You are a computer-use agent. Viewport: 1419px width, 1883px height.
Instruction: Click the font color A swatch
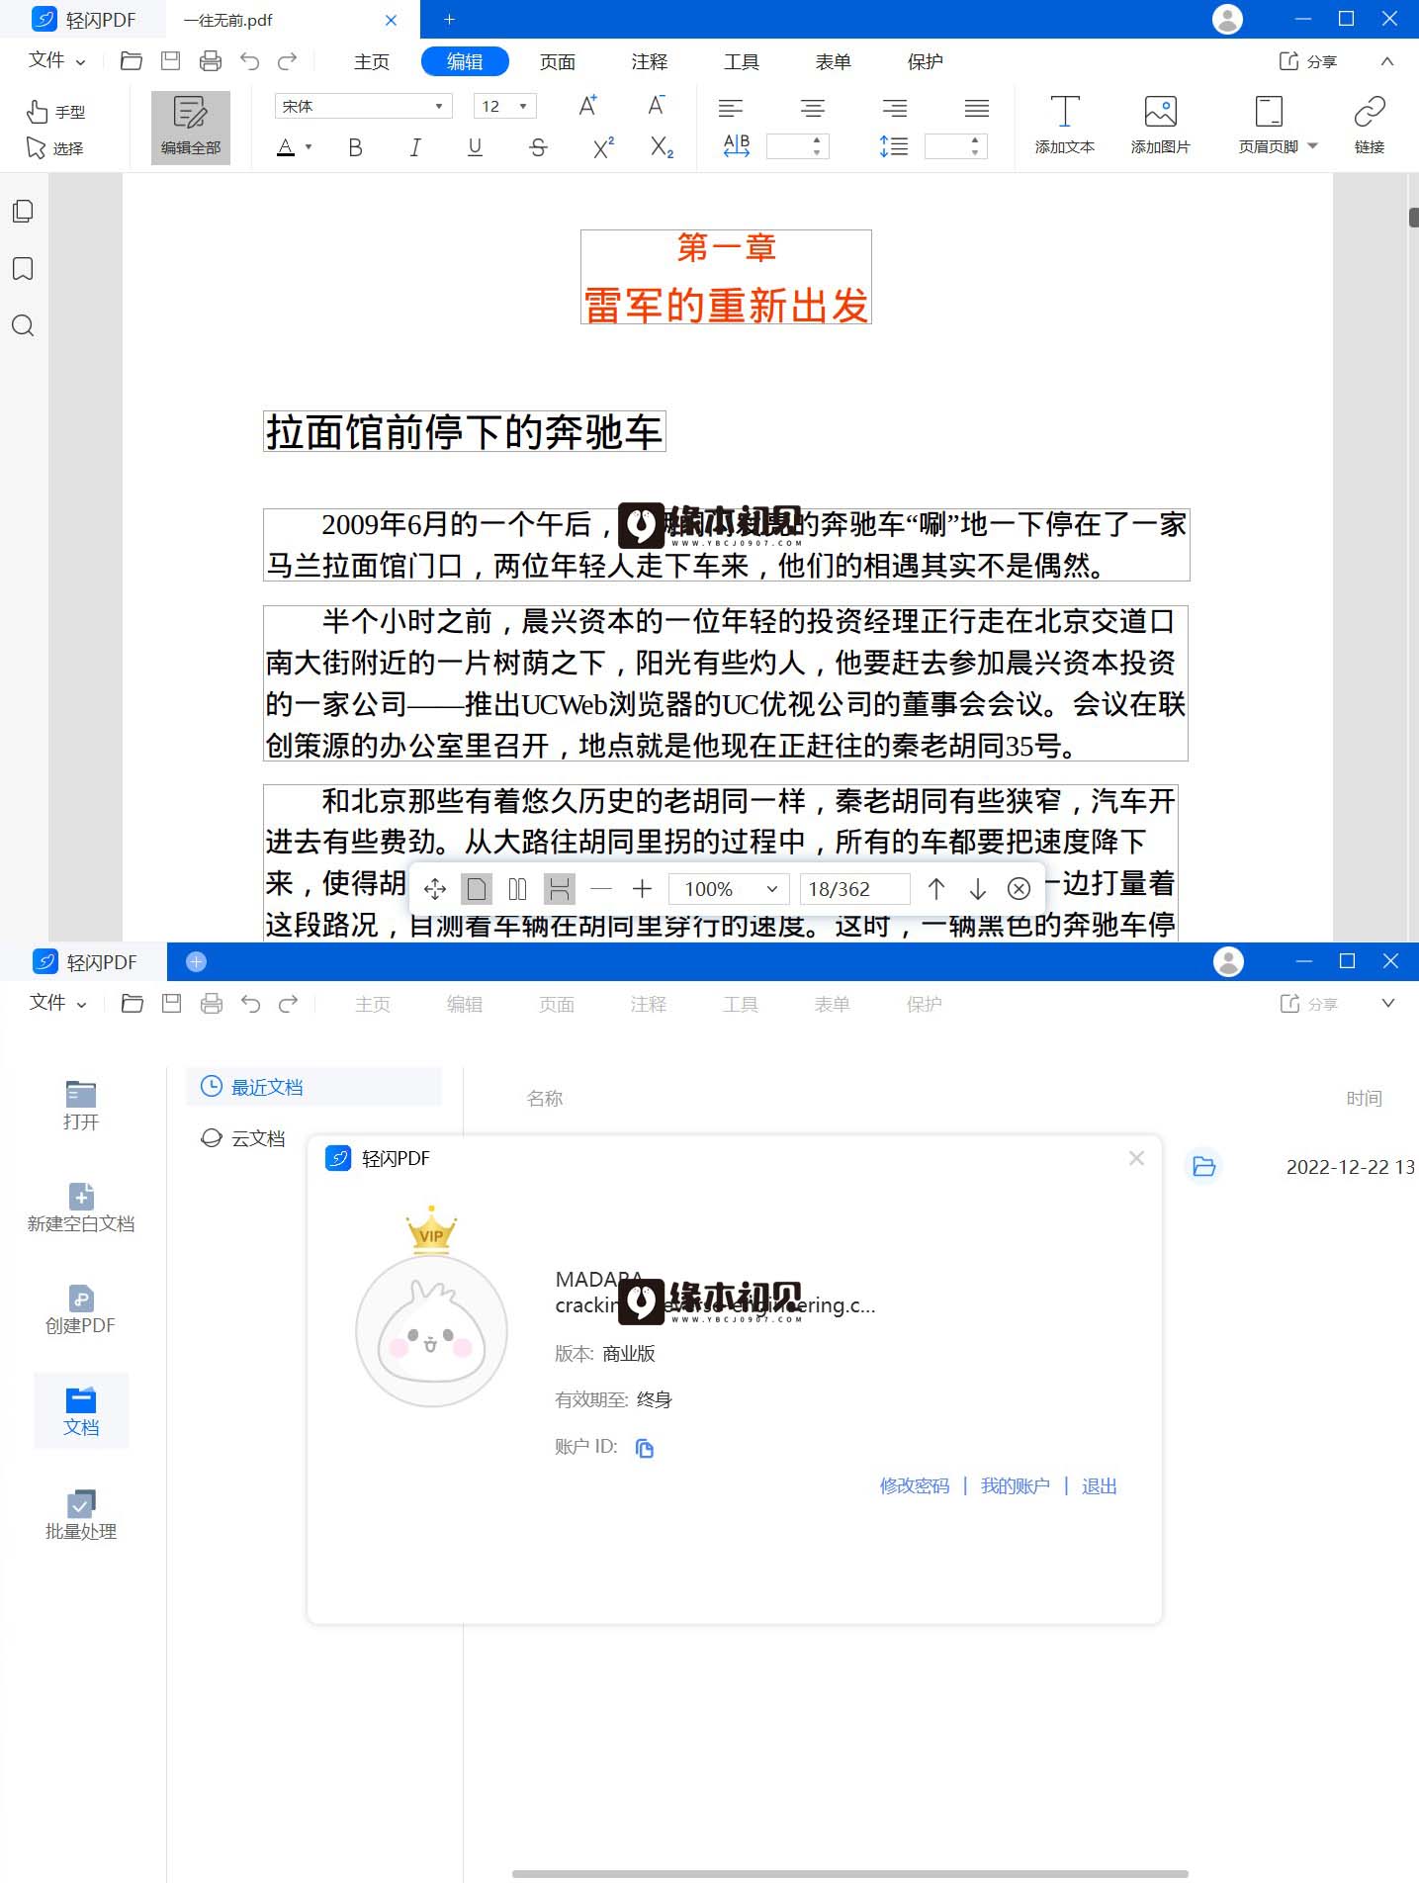[286, 147]
